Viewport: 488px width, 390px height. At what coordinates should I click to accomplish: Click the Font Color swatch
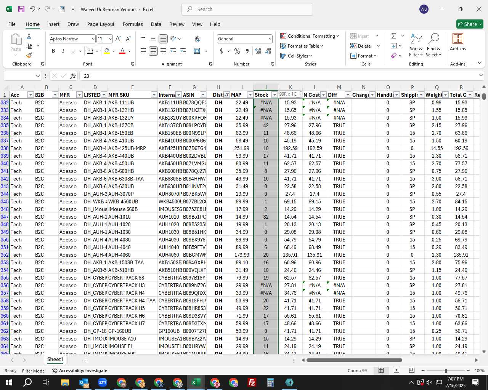(122, 51)
